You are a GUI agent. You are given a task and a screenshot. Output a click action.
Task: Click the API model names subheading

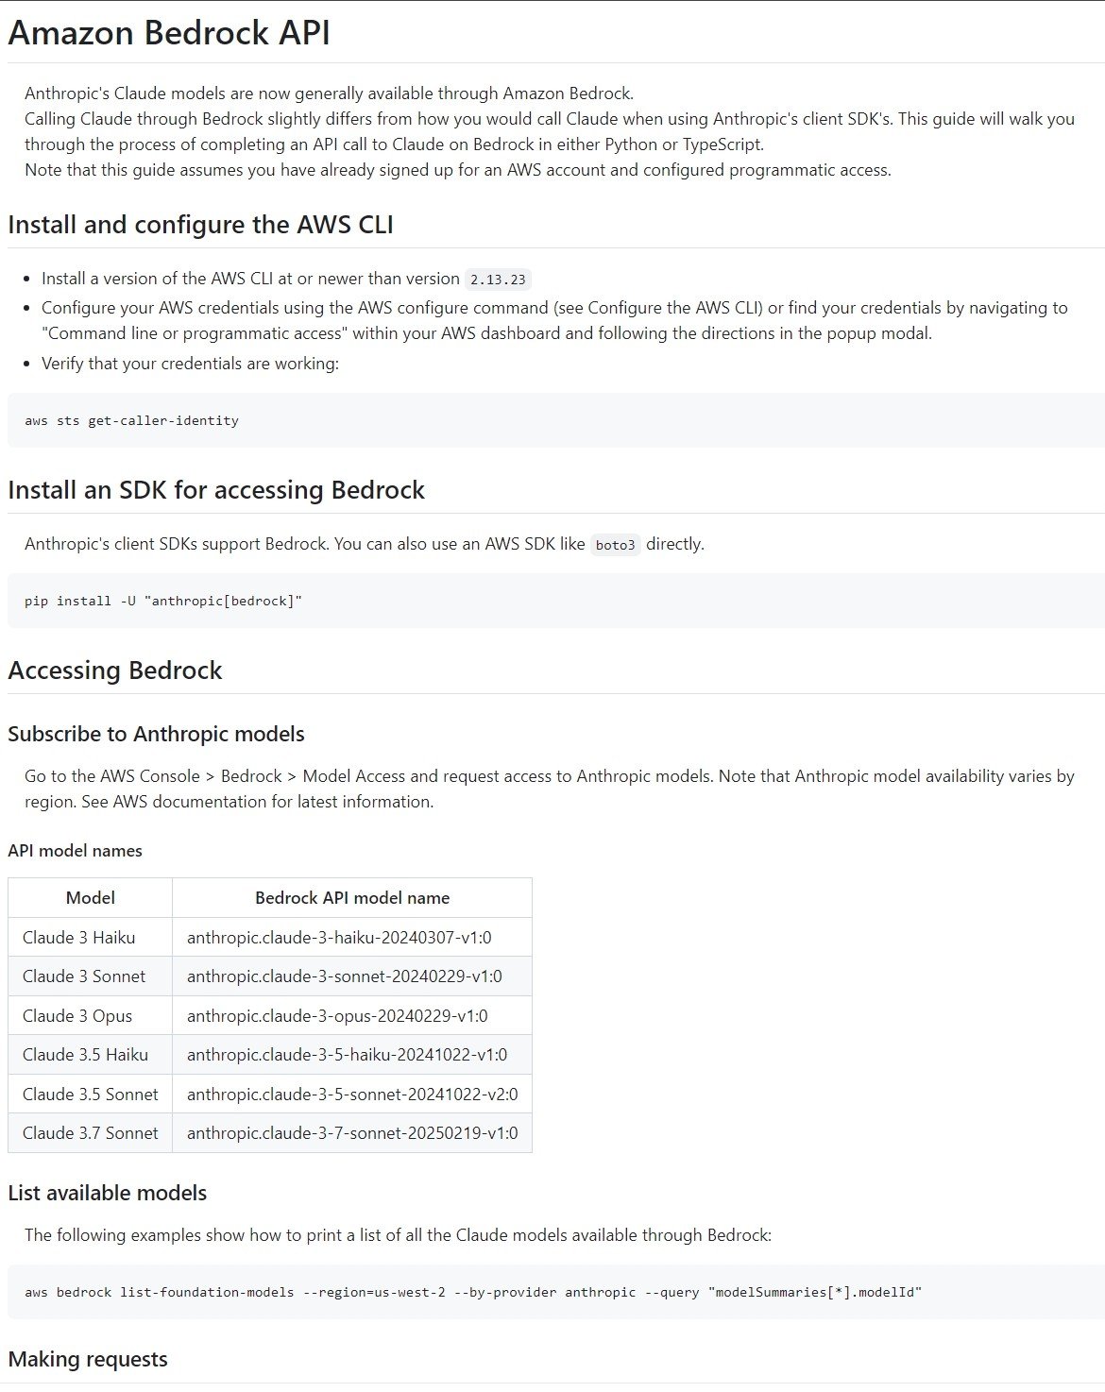tap(75, 851)
